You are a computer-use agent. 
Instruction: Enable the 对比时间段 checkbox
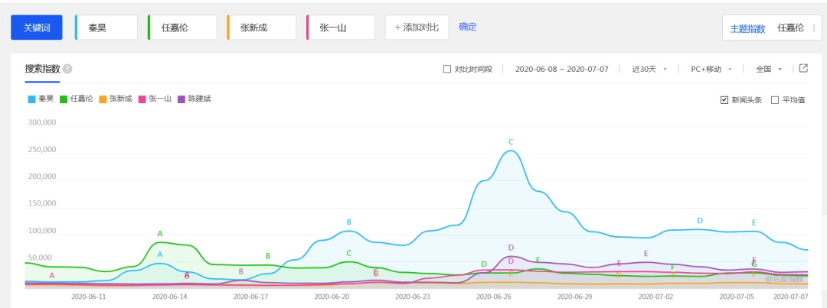[x=447, y=69]
